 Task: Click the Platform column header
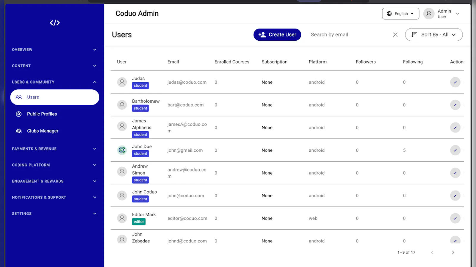coord(317,62)
